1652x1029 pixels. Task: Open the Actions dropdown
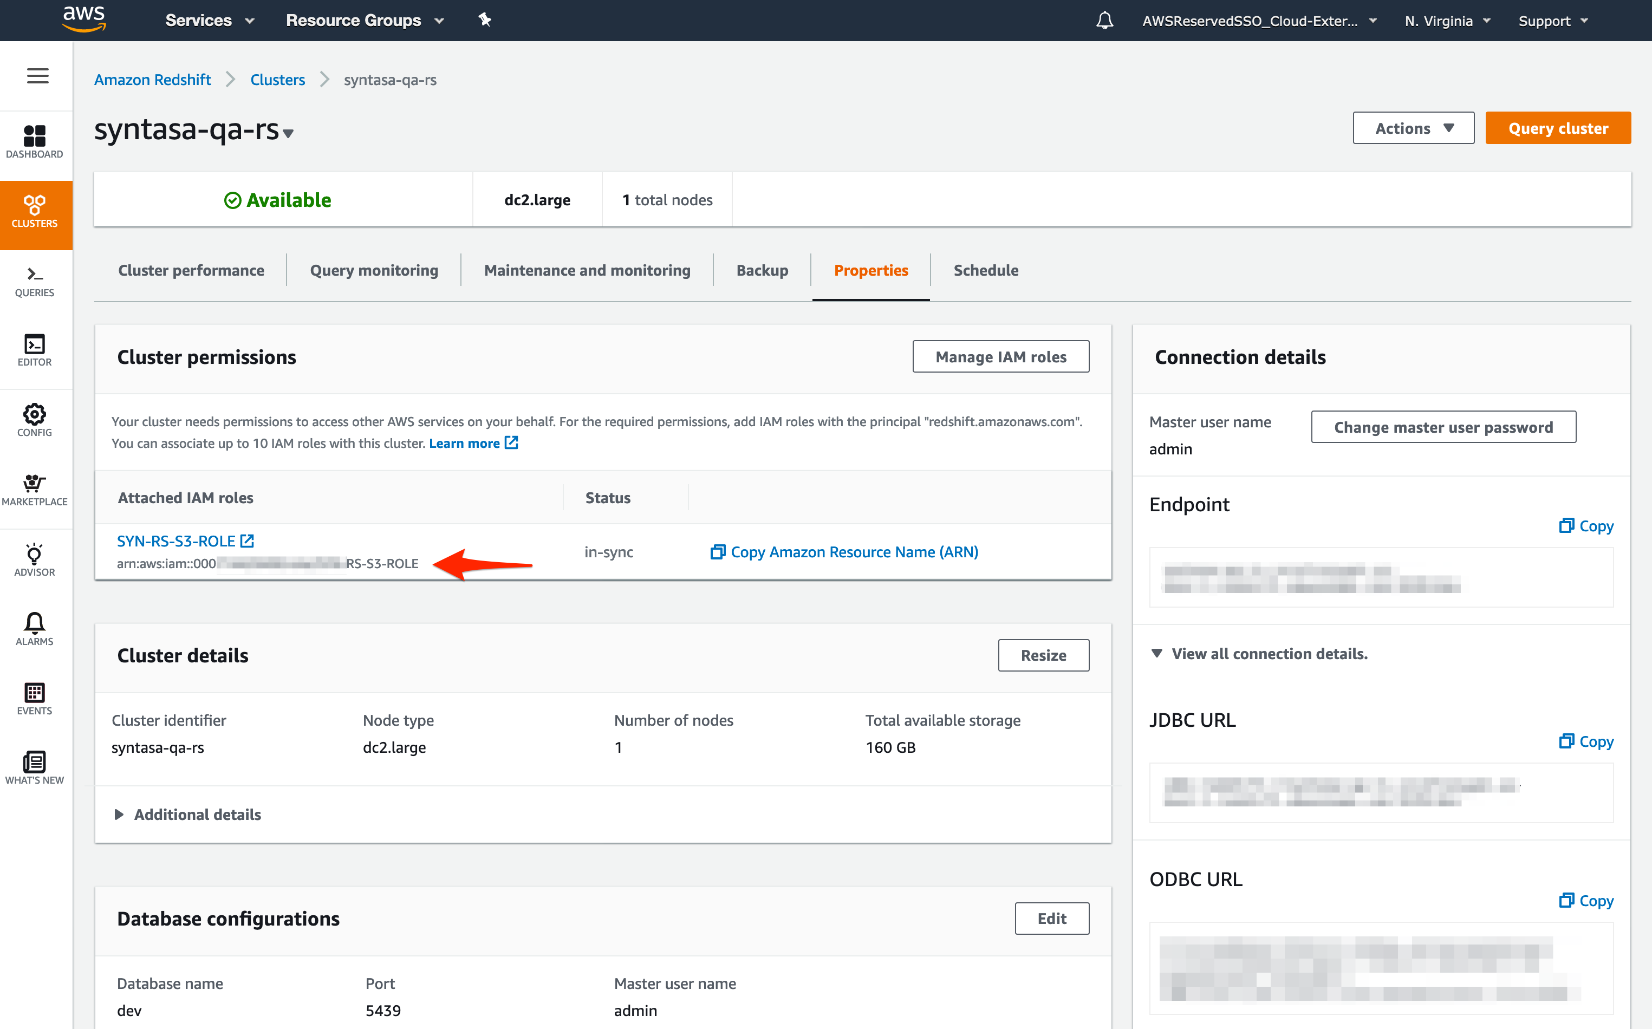click(1413, 128)
